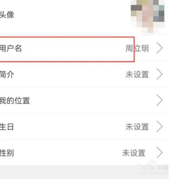
Task: Expand the 用户名 row chevron arrow
Action: pos(159,48)
